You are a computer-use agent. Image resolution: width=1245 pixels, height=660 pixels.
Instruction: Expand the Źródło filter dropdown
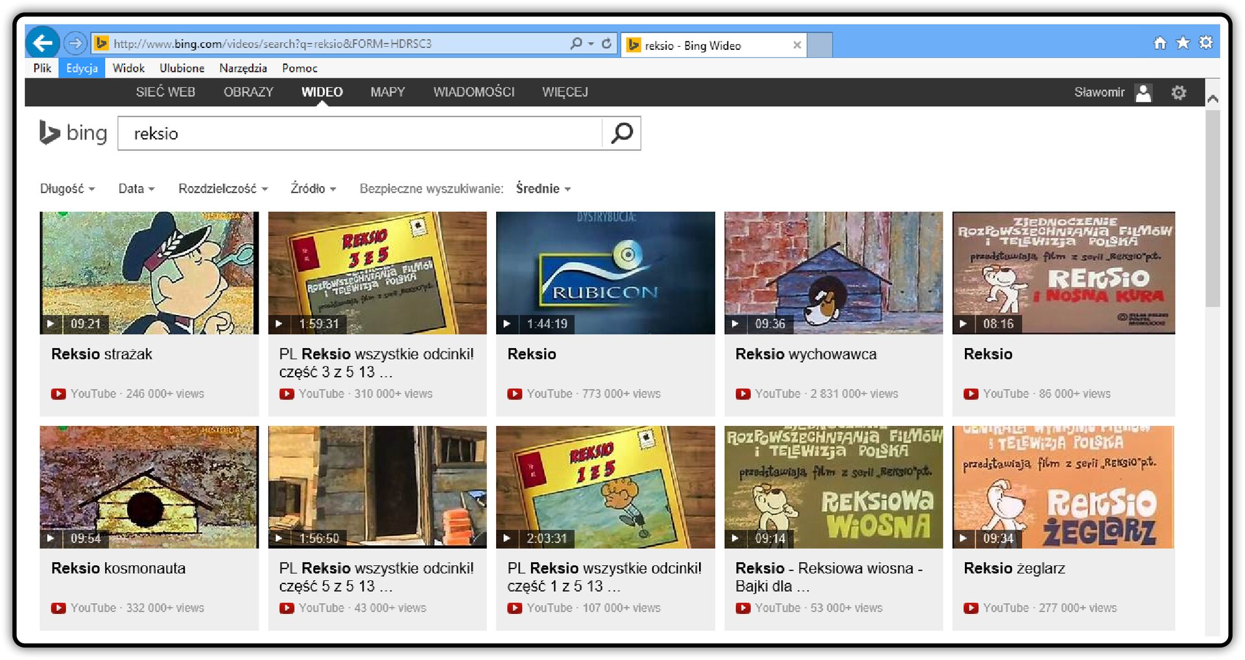[x=313, y=189]
